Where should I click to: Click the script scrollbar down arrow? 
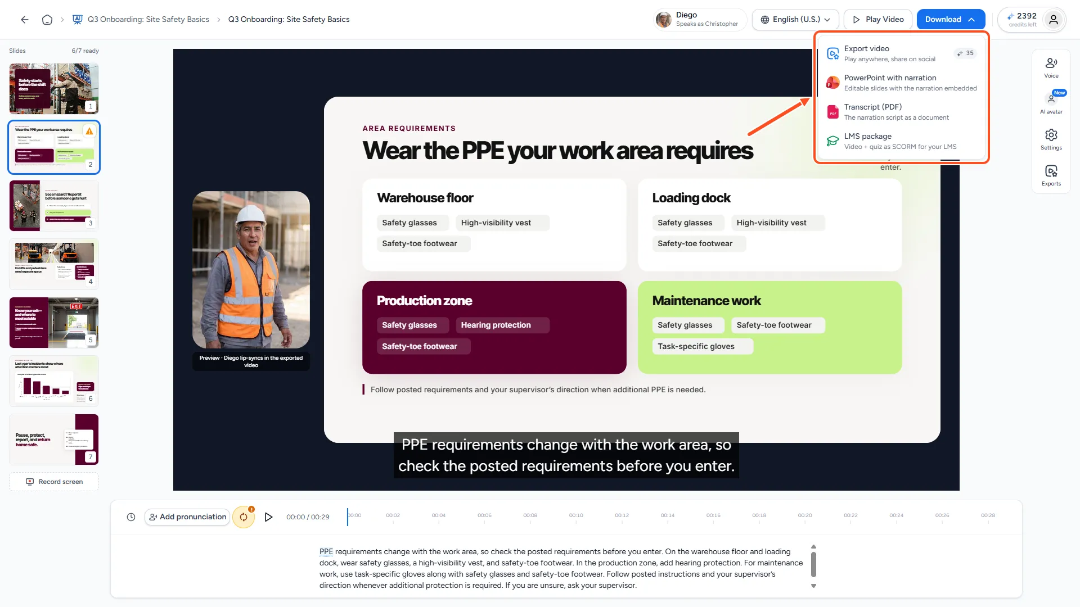[x=813, y=586]
